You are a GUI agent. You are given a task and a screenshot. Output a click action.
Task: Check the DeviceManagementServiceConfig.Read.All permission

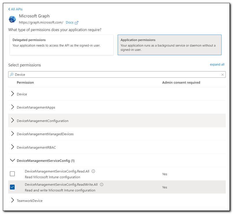[12, 173]
